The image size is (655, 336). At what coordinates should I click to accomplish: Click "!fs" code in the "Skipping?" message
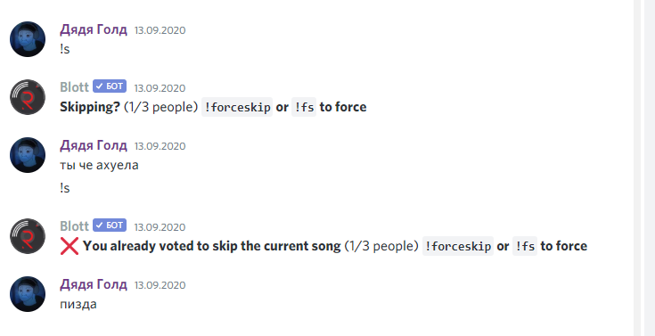pos(304,107)
